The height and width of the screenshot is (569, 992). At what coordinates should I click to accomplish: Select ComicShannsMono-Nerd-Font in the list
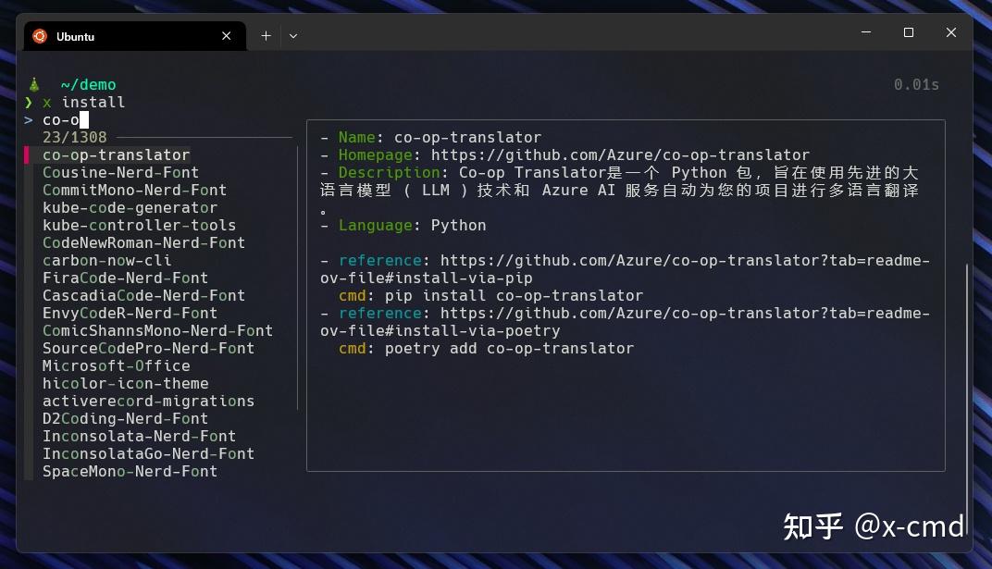click(157, 330)
